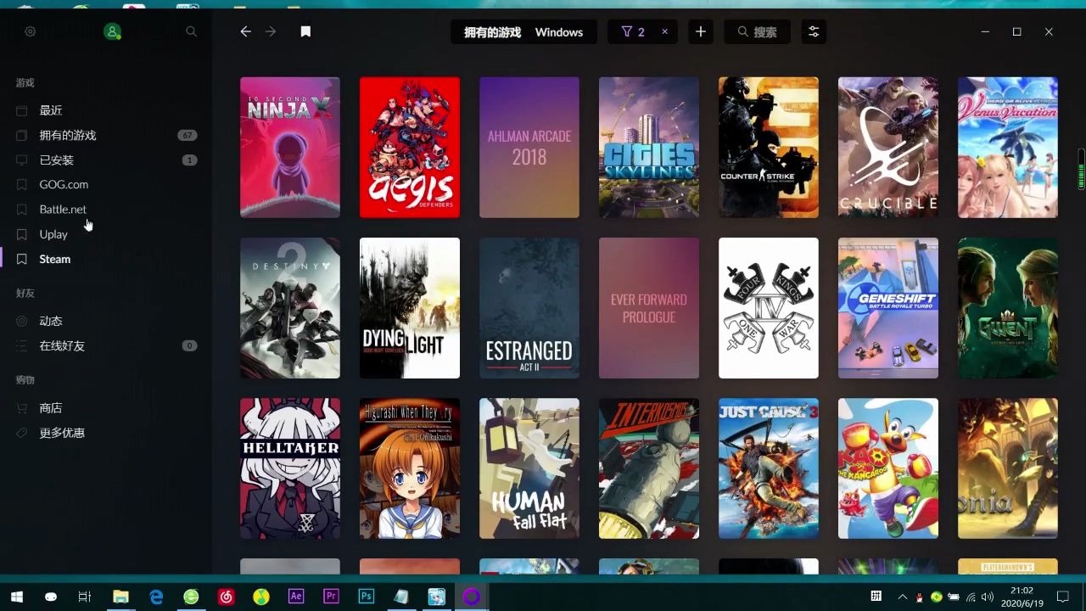This screenshot has height=611, width=1086.
Task: Open Just Cause 3 tile
Action: 769,468
